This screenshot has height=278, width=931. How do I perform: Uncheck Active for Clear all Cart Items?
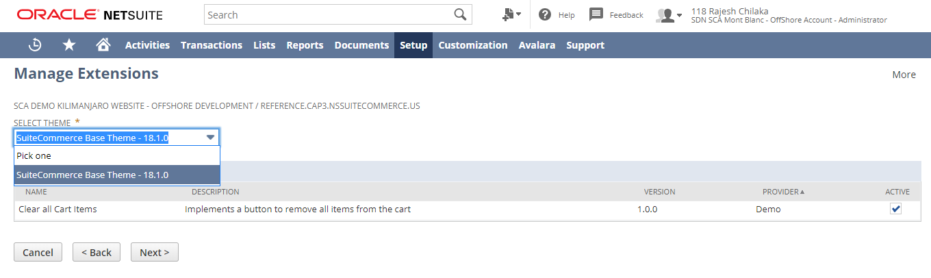(895, 209)
